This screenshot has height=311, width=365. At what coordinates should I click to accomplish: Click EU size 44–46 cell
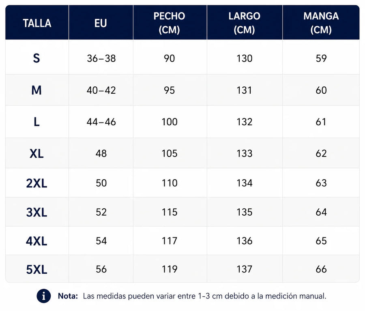tap(101, 122)
